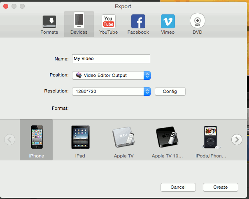This screenshot has width=249, height=199.
Task: Cancel the export dialog
Action: (178, 187)
